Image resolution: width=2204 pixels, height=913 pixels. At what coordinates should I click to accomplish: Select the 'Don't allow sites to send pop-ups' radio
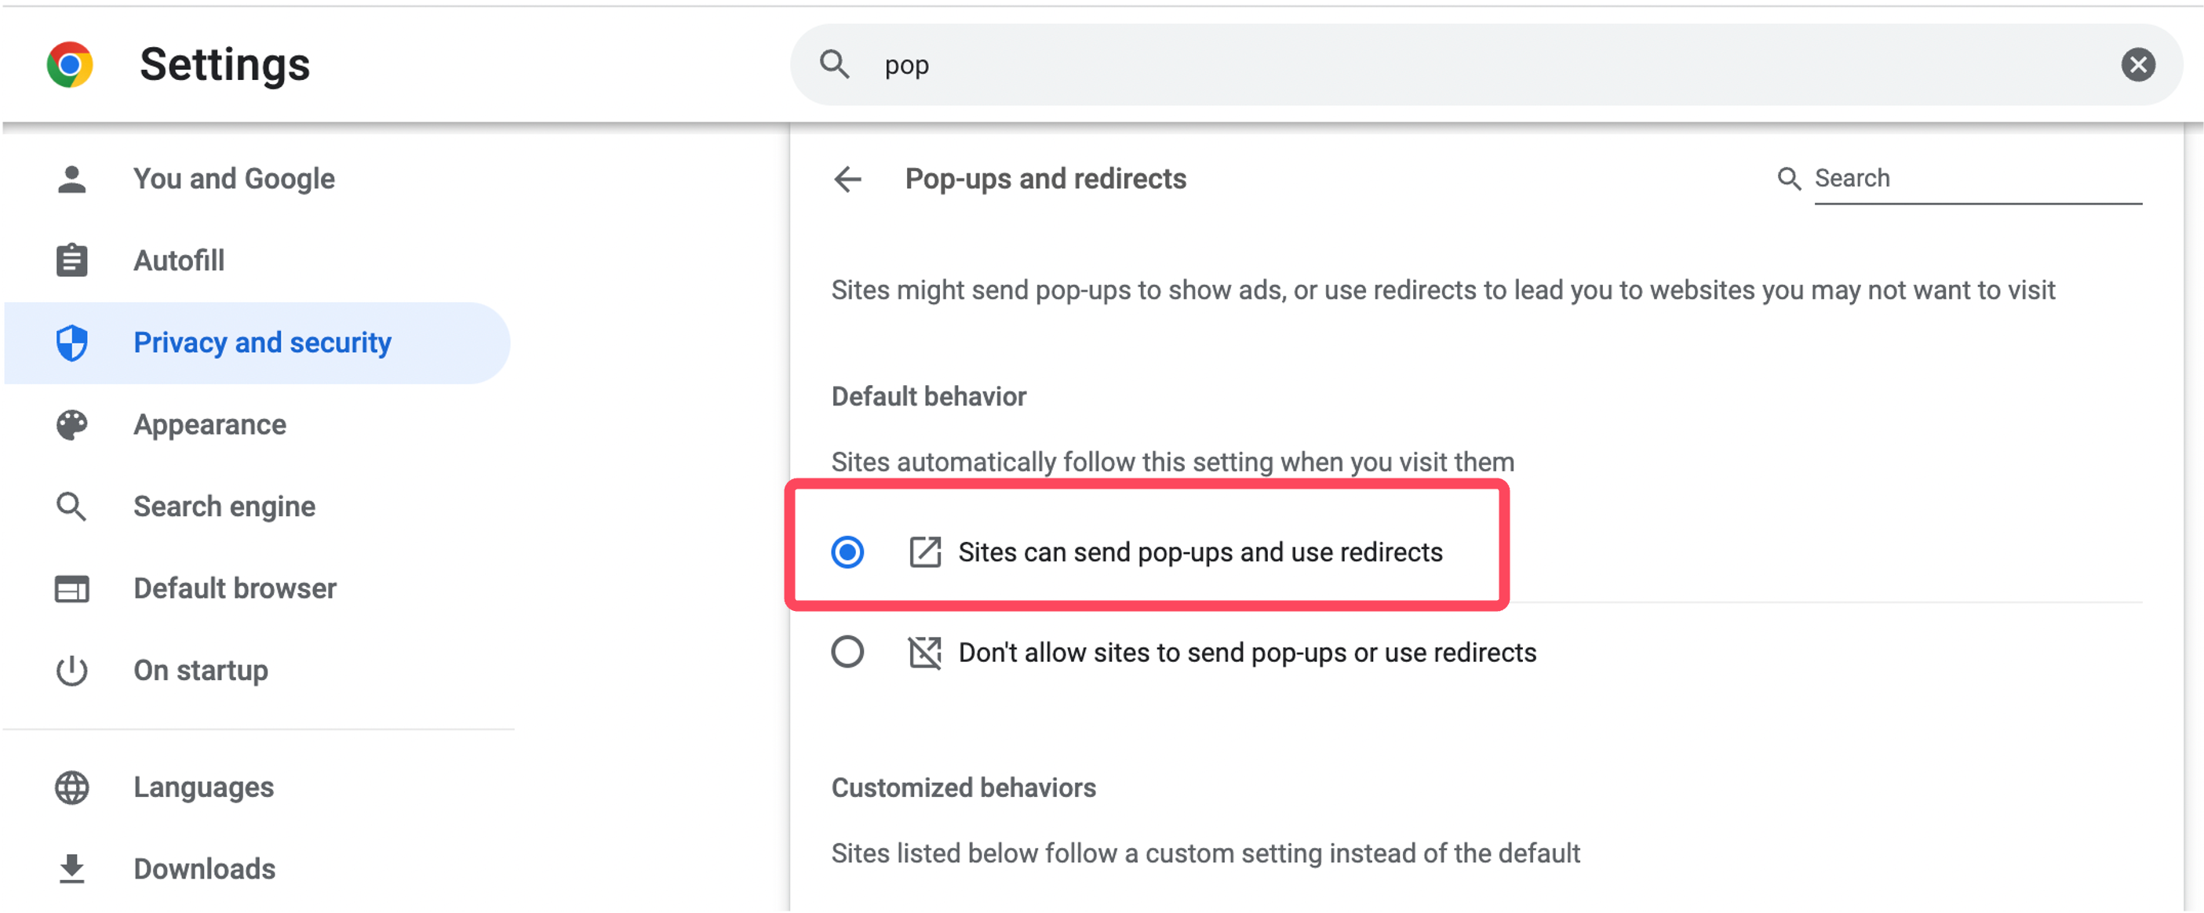click(847, 653)
